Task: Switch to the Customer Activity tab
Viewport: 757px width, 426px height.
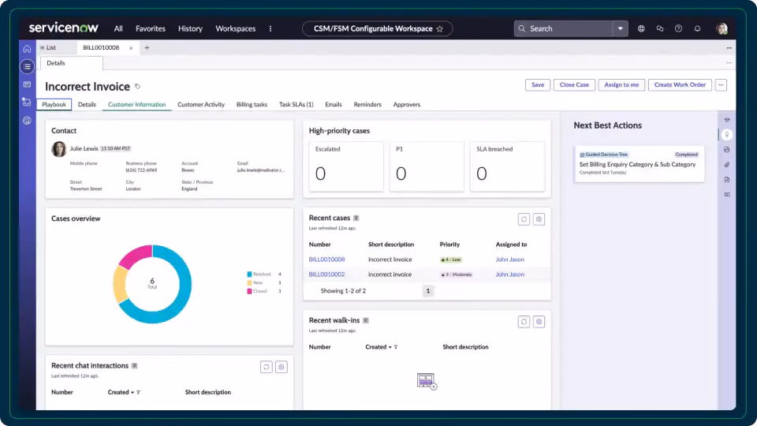Action: point(201,104)
